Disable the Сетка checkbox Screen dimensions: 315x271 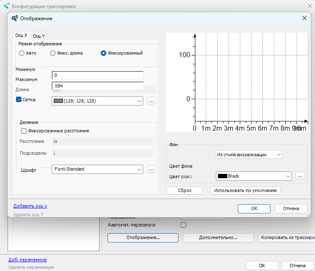18,100
